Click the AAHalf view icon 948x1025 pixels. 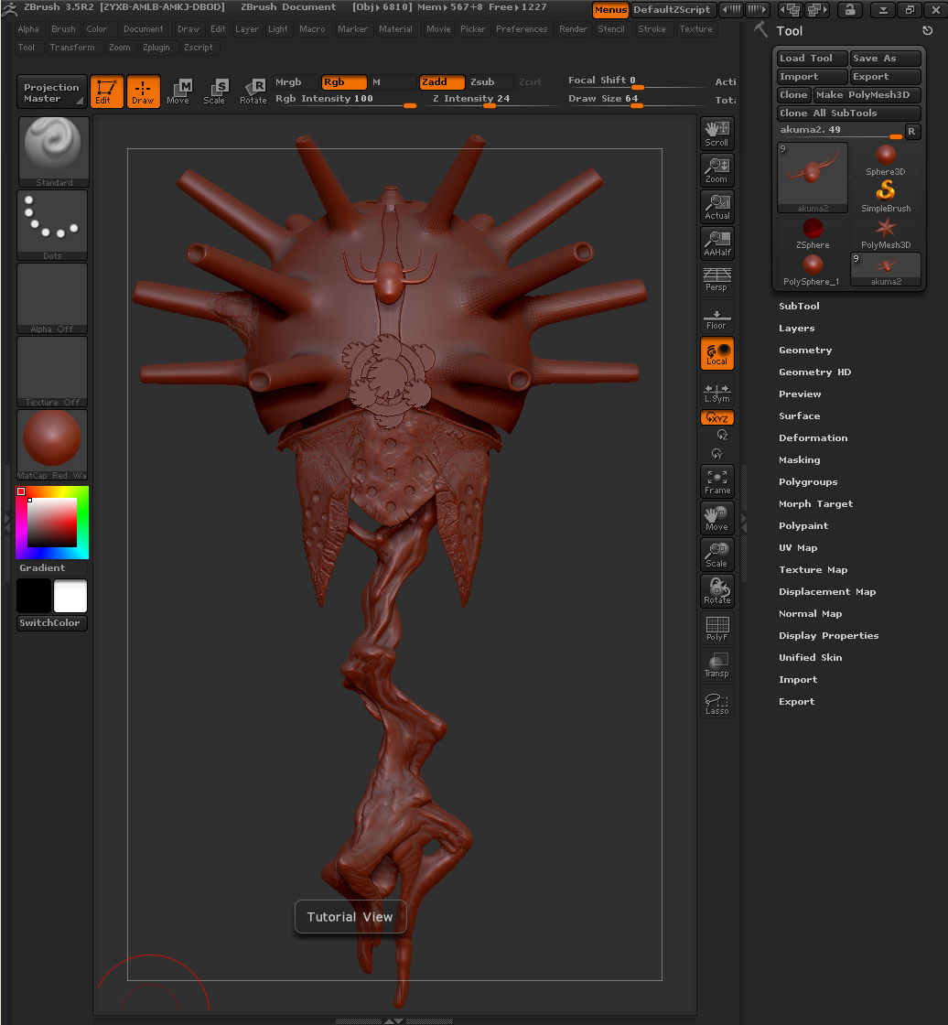point(716,243)
